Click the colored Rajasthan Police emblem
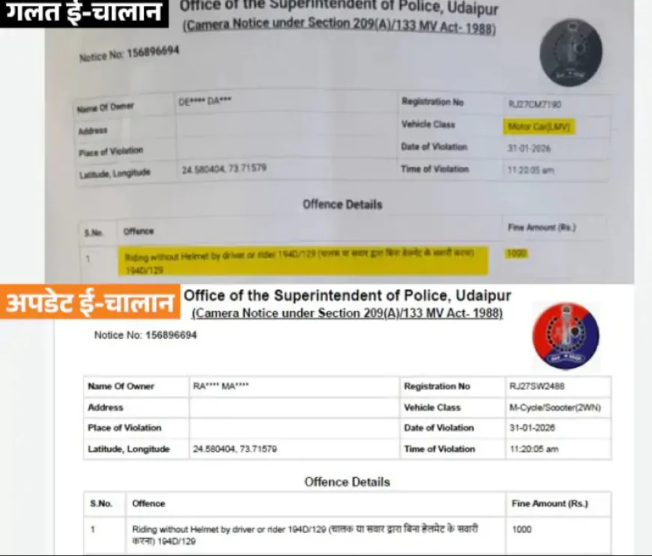 566,336
